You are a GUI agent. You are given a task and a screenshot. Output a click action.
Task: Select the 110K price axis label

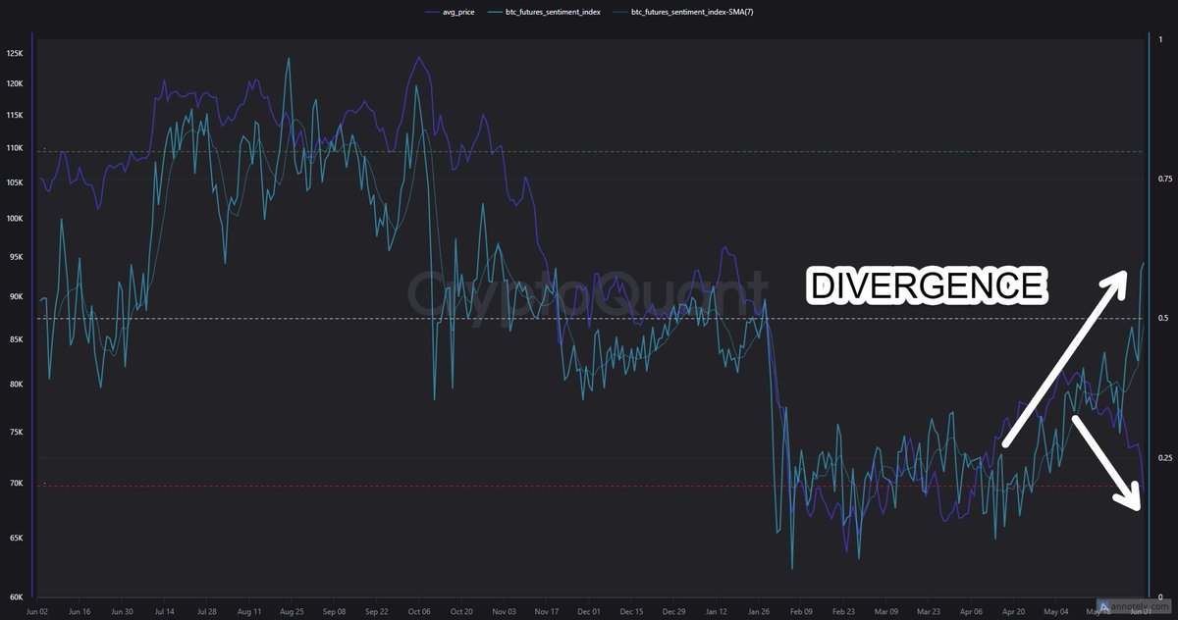tap(14, 148)
